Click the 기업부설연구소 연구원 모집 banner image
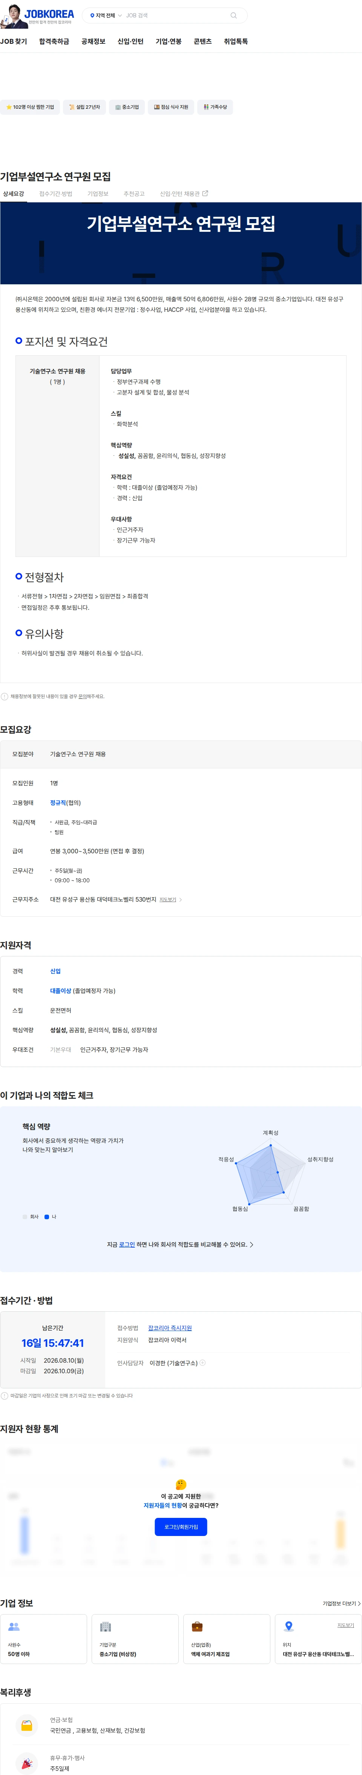The image size is (362, 1775). (x=181, y=242)
